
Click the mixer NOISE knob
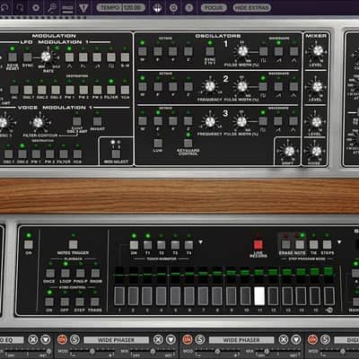click(x=317, y=152)
